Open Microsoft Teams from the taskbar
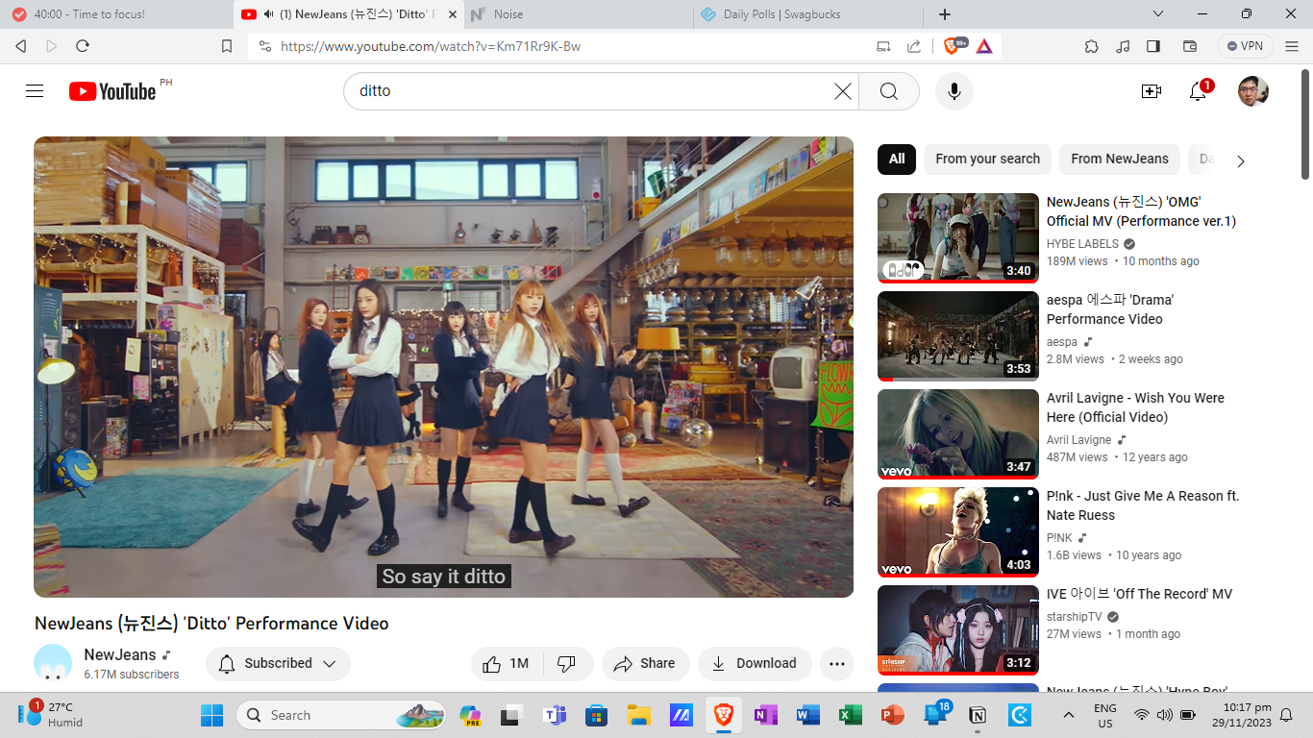The height and width of the screenshot is (738, 1313). coord(556,715)
